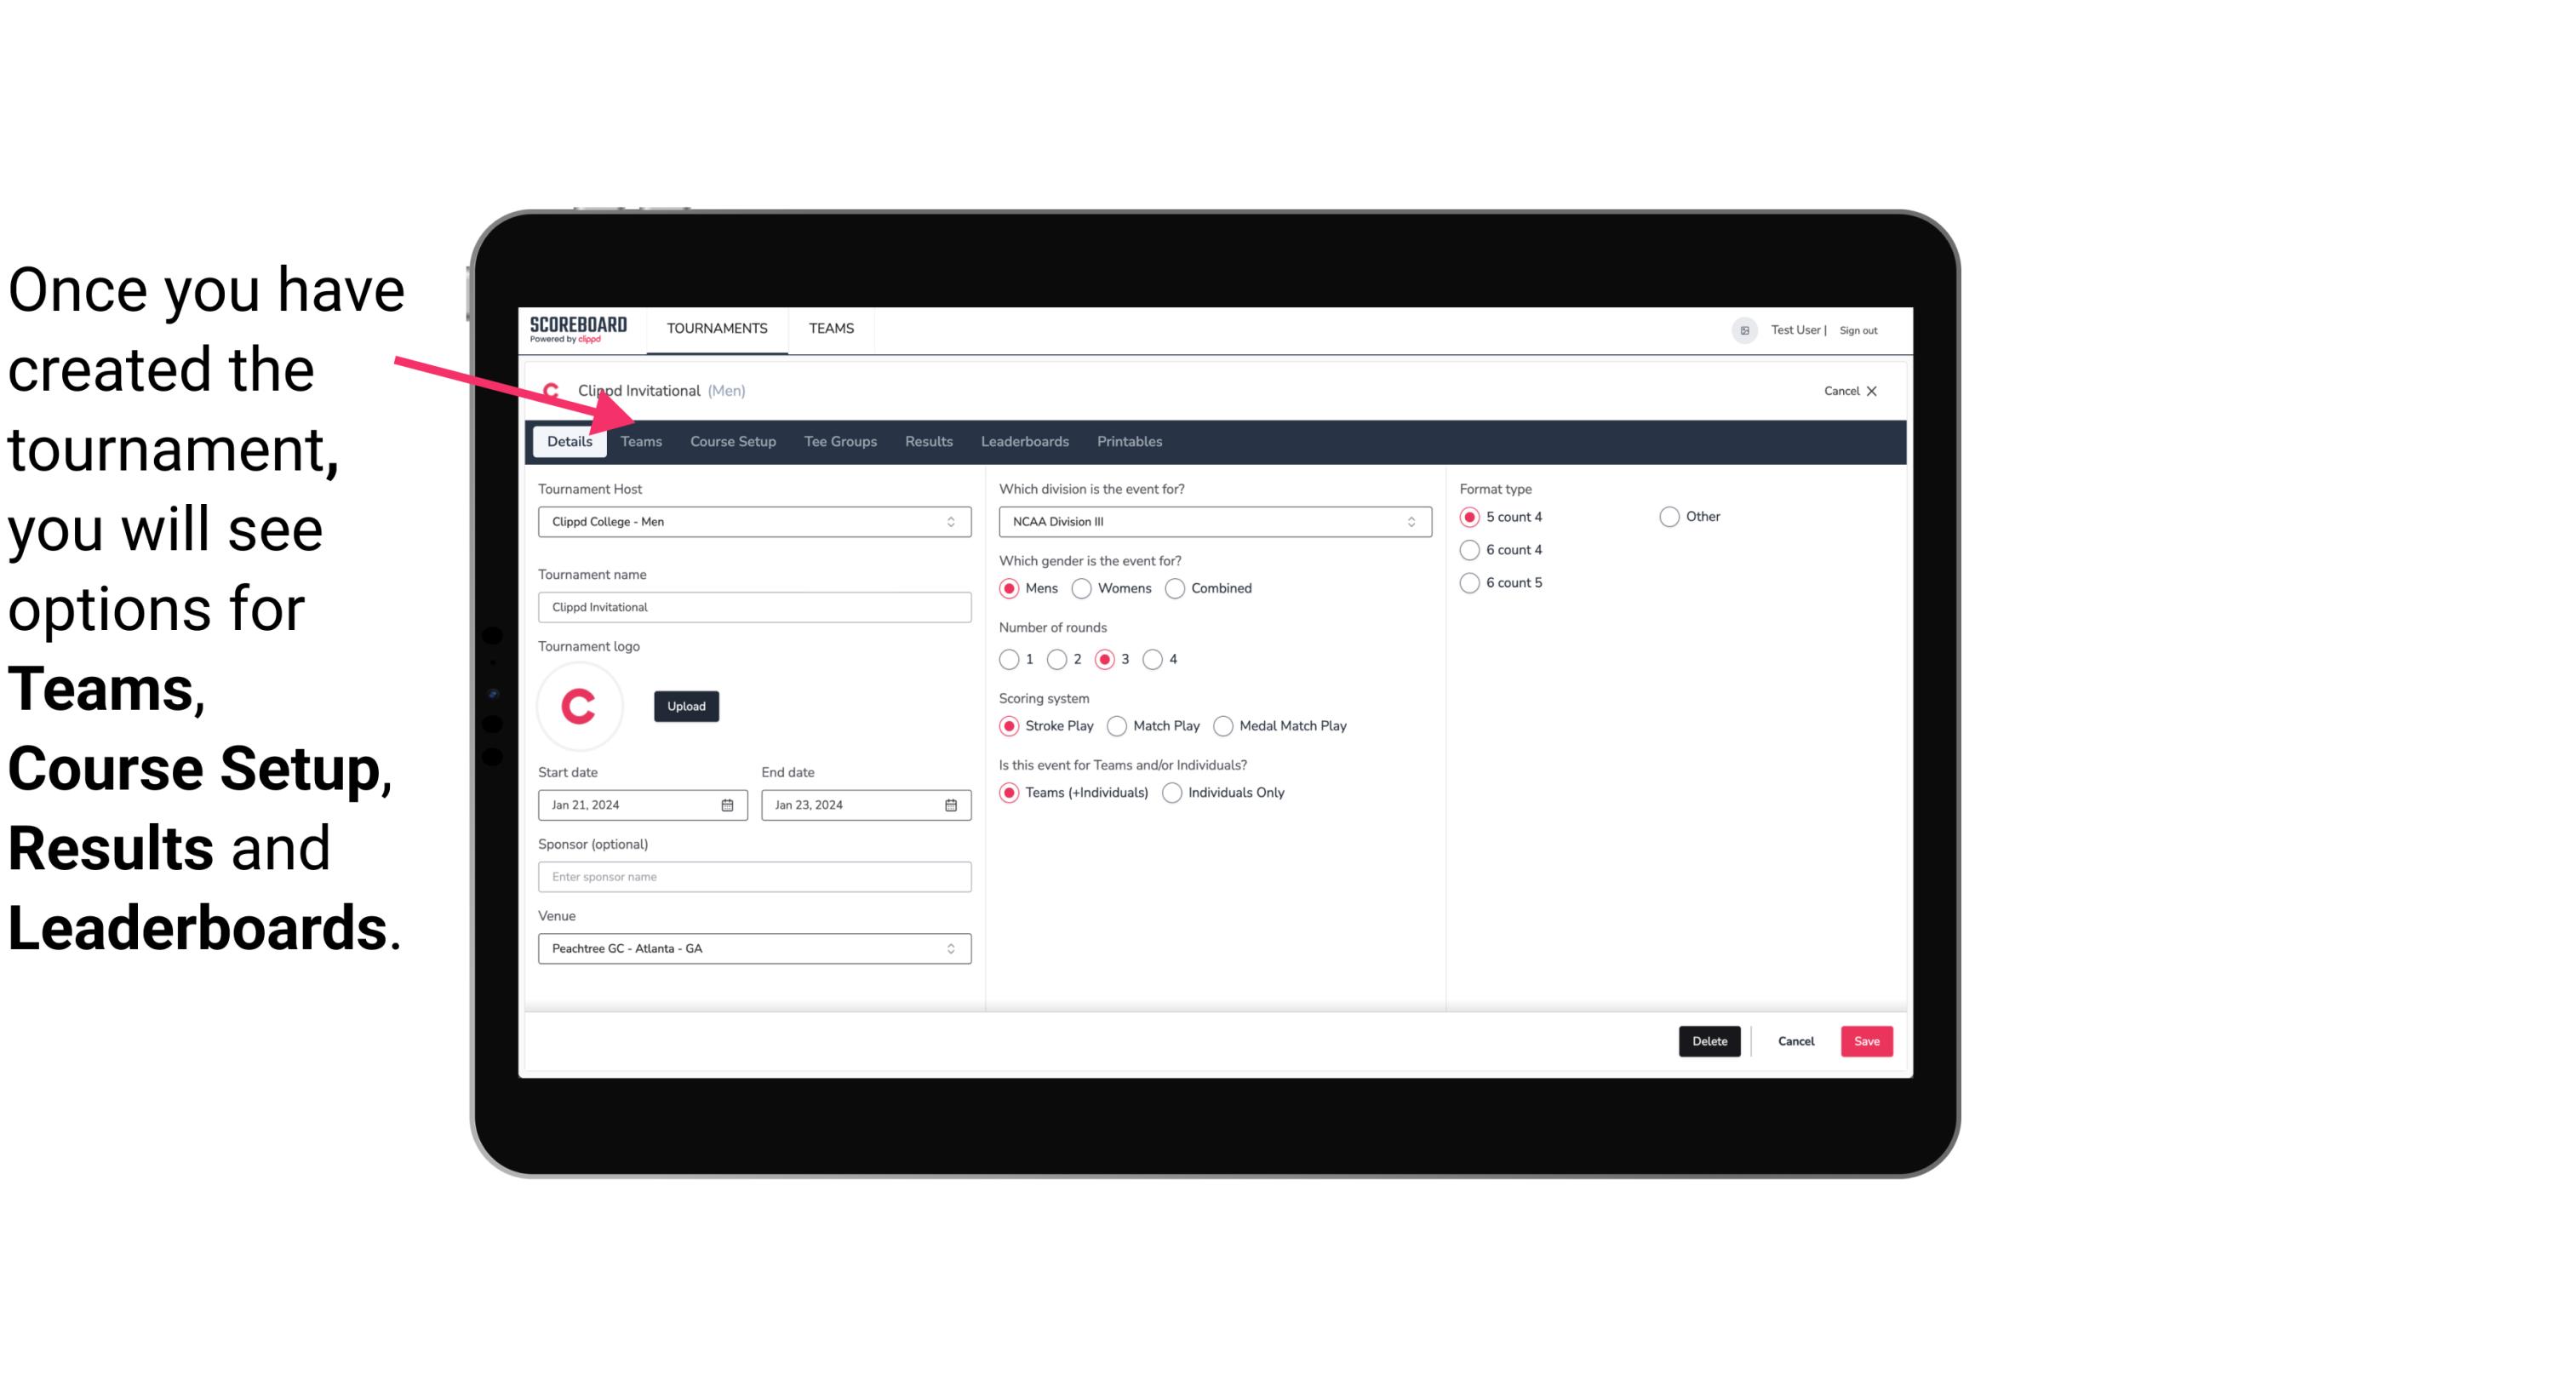This screenshot has height=1386, width=2576.
Task: Select 2 rounds radio button
Action: pos(1059,659)
